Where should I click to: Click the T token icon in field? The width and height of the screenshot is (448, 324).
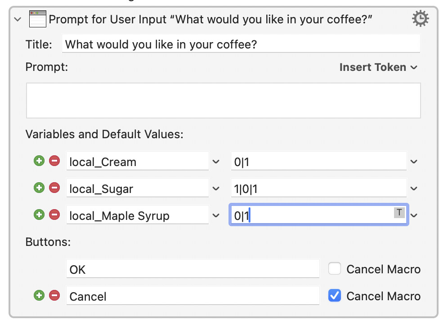click(399, 213)
